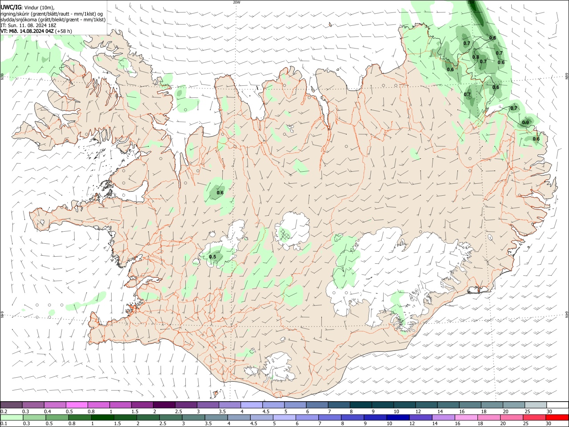Click the 'rigning/skúrir' legend description line

pos(52,13)
